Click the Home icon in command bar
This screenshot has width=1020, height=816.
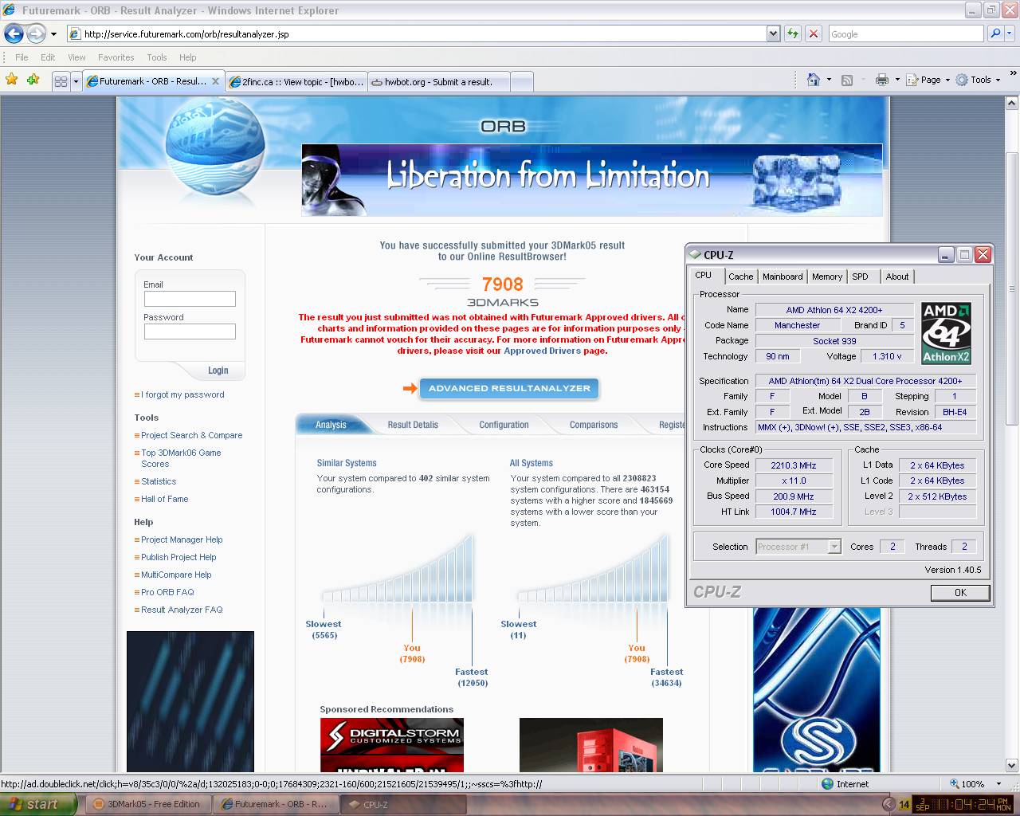click(x=813, y=80)
